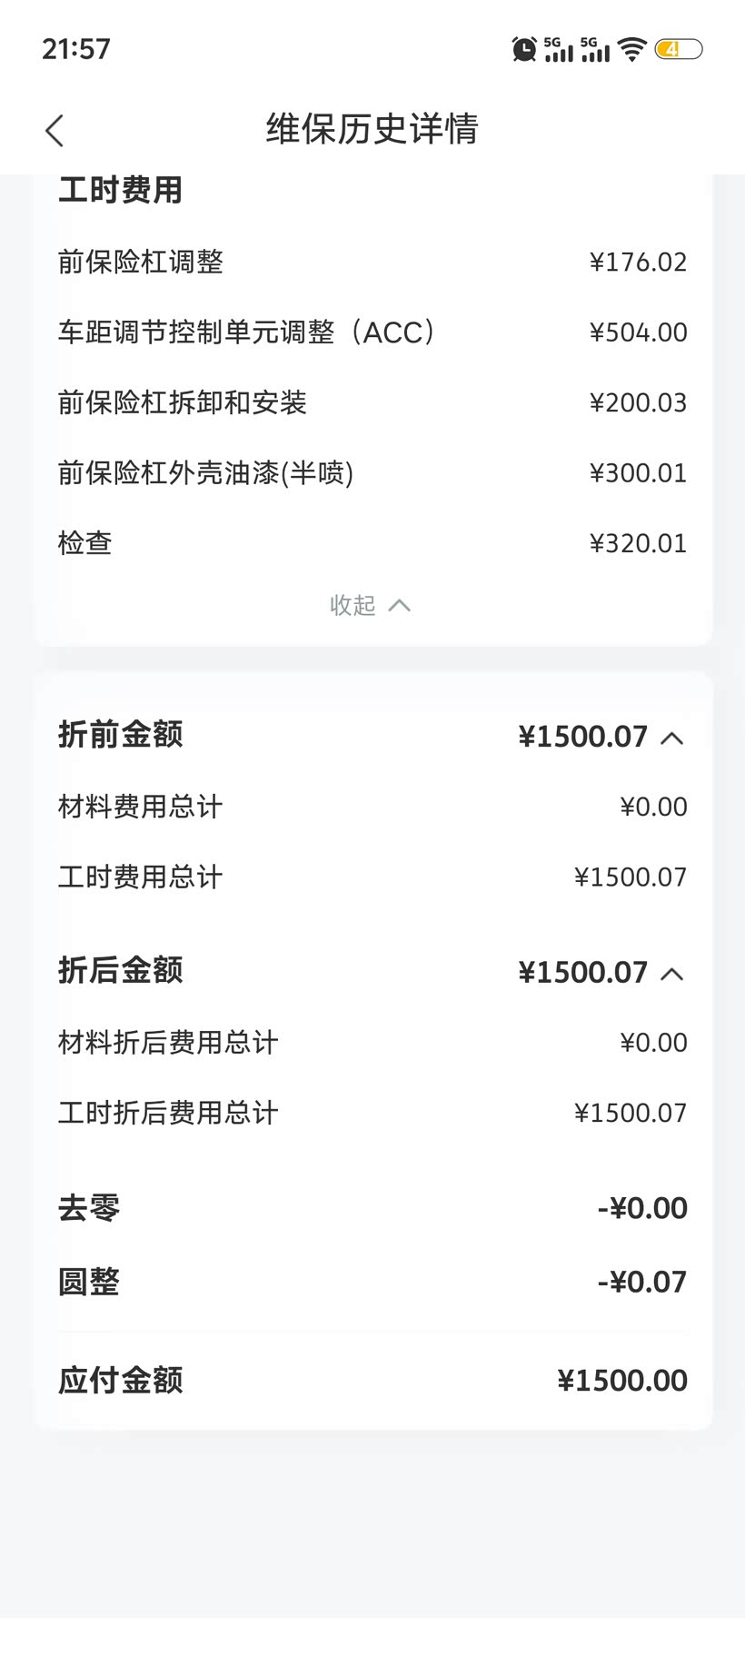The width and height of the screenshot is (745, 1655).
Task: Tap the alarm clock status icon
Action: pos(524,49)
